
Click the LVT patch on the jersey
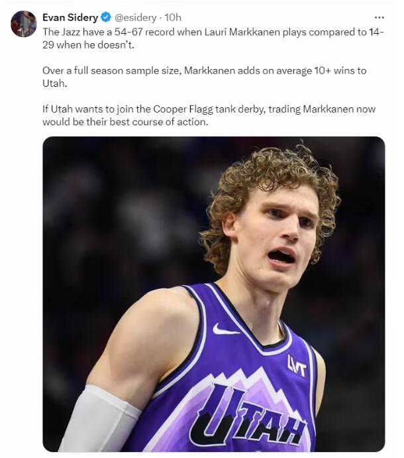coord(297,365)
